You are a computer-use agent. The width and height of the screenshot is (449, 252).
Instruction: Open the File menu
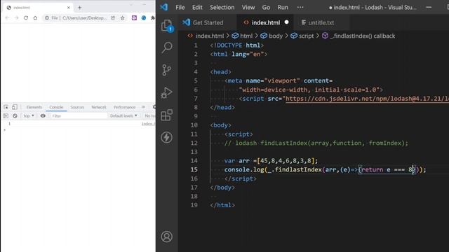click(180, 8)
